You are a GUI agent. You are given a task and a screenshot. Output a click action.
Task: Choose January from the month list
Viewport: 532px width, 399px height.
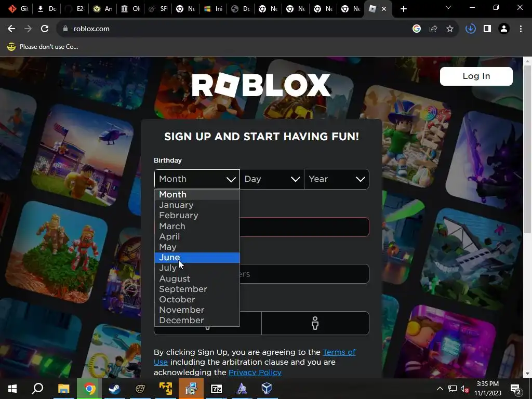tap(197, 205)
